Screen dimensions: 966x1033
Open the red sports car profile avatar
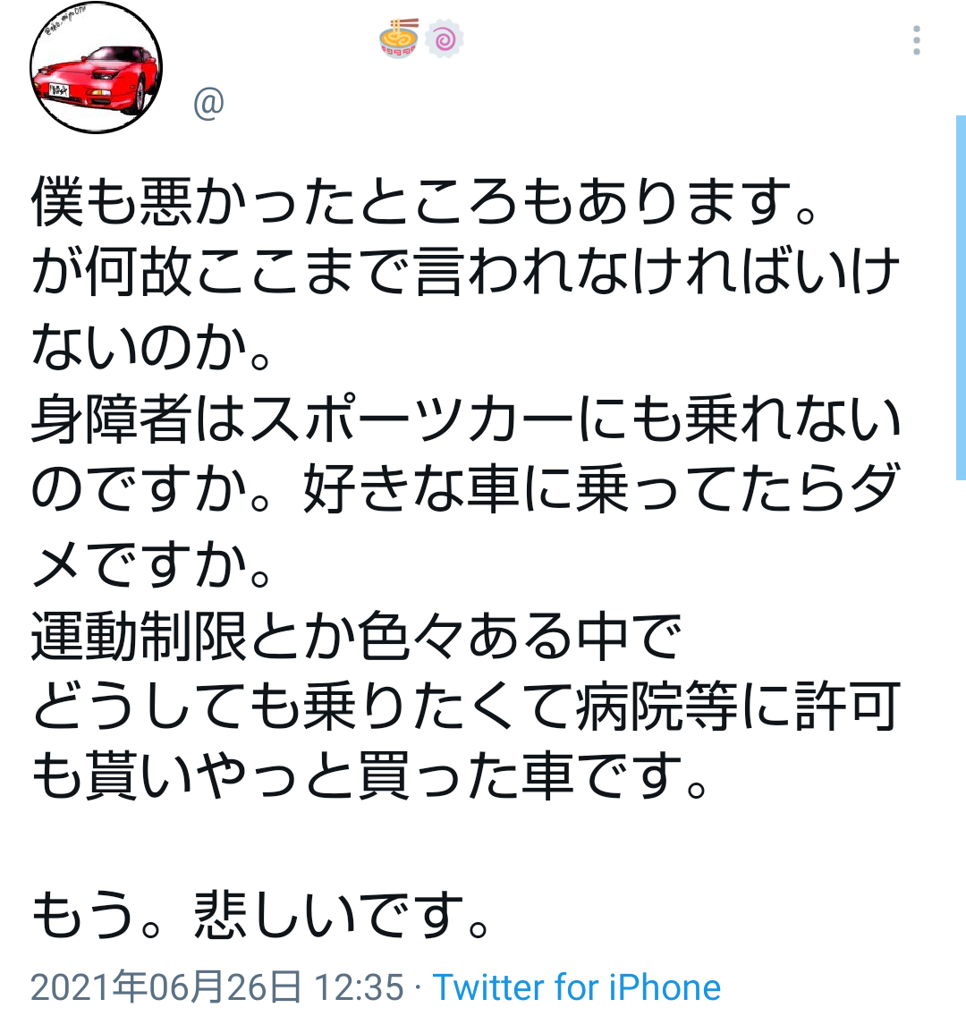coord(97,68)
